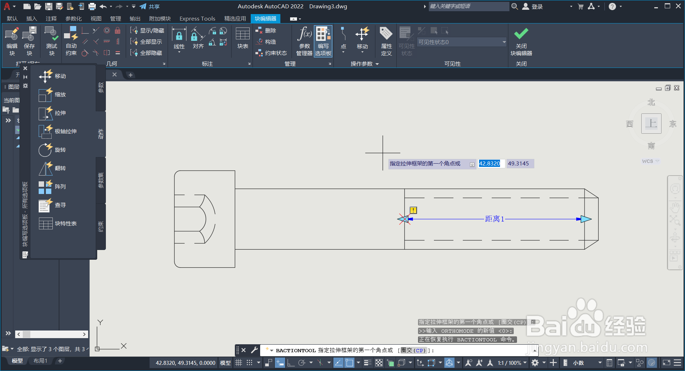Open the 块表 tool in the ribbon
Screen dimensions: 685x371
pos(242,38)
